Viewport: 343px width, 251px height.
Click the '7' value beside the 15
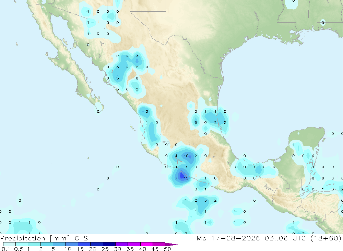(176, 178)
